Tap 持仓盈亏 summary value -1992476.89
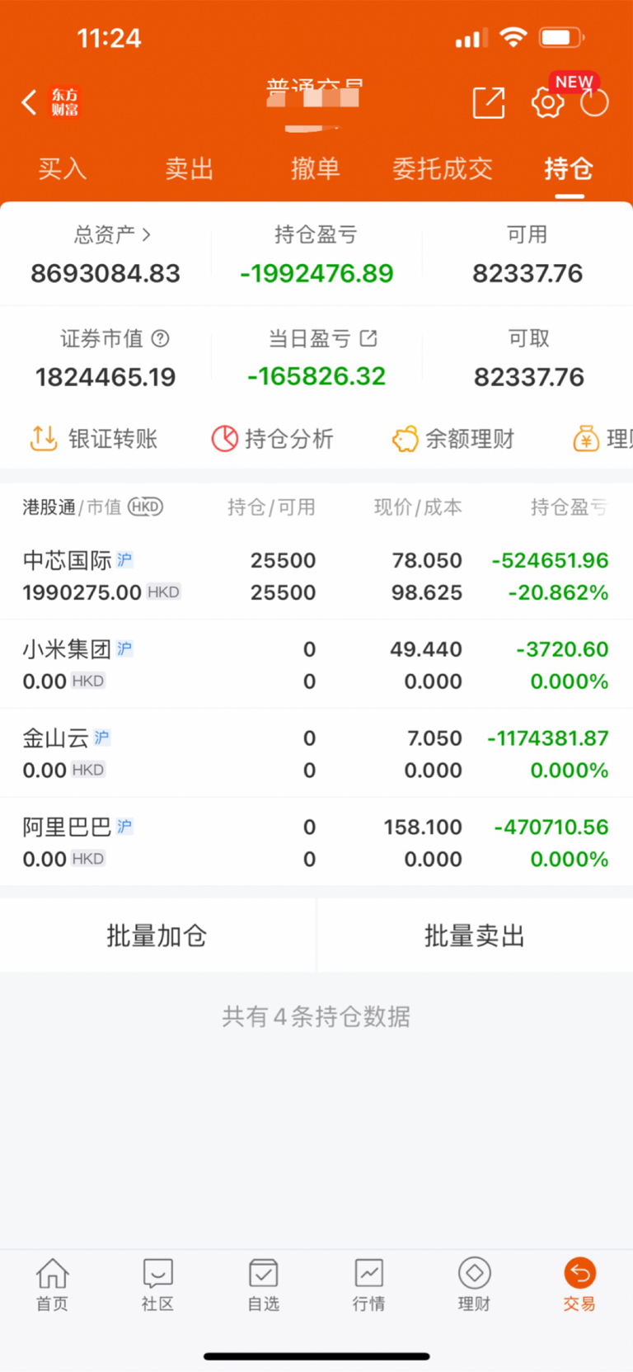 [x=316, y=273]
